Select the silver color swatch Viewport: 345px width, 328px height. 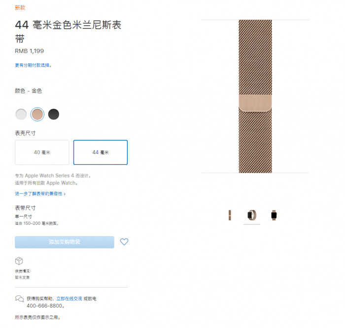[x=21, y=114]
